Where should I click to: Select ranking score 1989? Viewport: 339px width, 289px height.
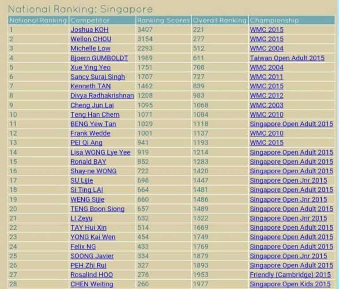click(145, 58)
